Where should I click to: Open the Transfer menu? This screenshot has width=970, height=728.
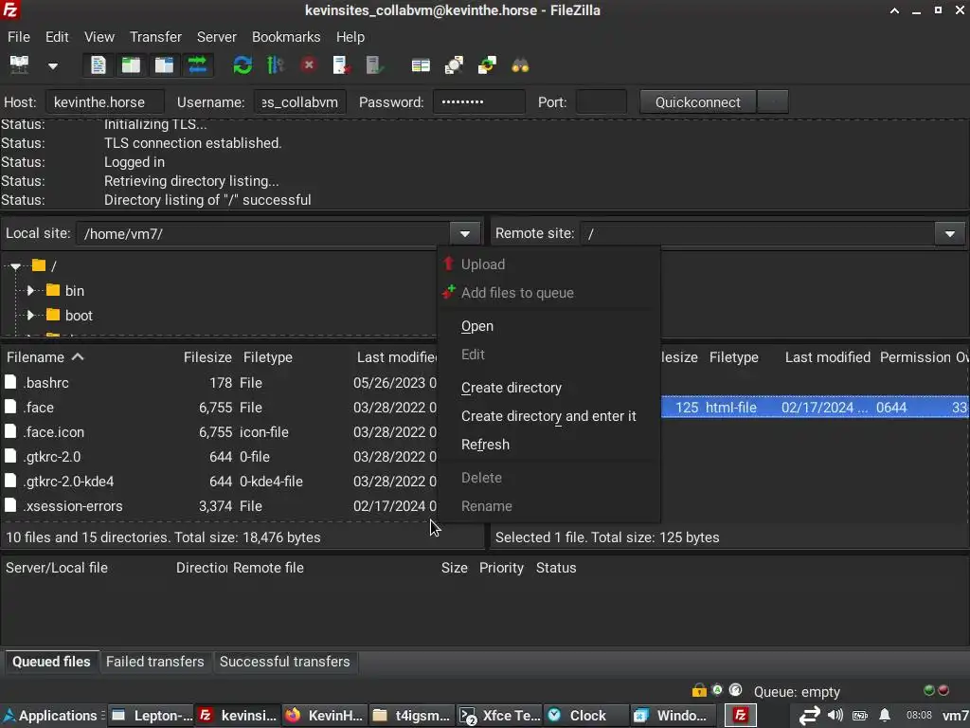[155, 37]
